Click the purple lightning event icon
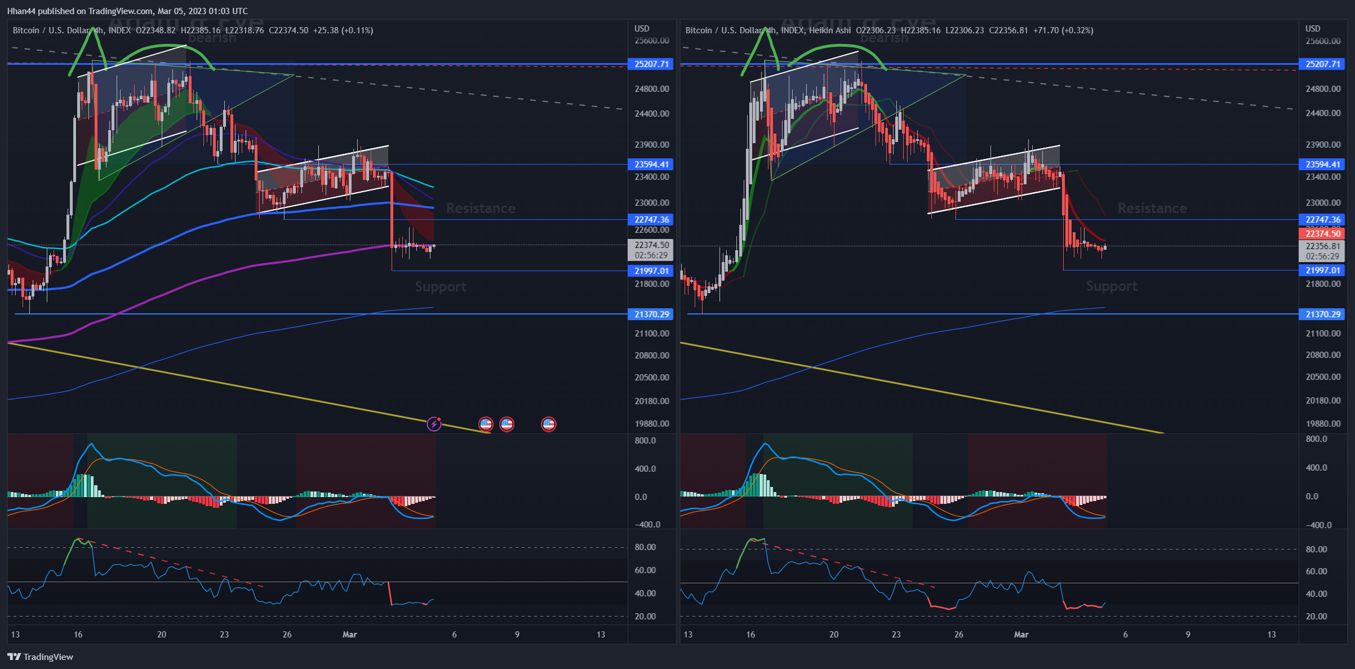This screenshot has height=669, width=1355. click(434, 424)
